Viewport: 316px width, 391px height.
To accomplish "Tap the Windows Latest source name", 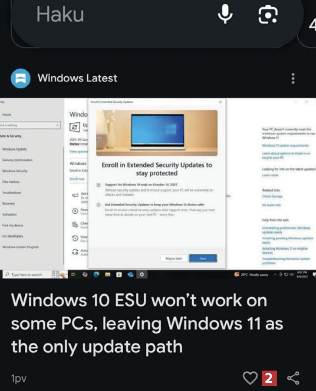I will coord(77,78).
